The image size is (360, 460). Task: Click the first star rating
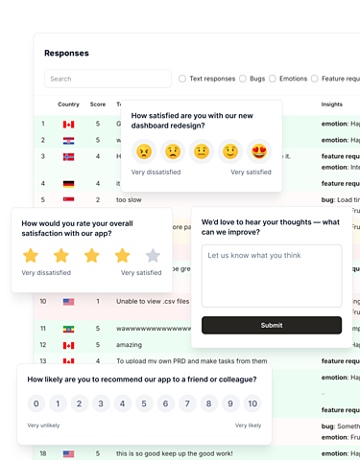pos(31,256)
